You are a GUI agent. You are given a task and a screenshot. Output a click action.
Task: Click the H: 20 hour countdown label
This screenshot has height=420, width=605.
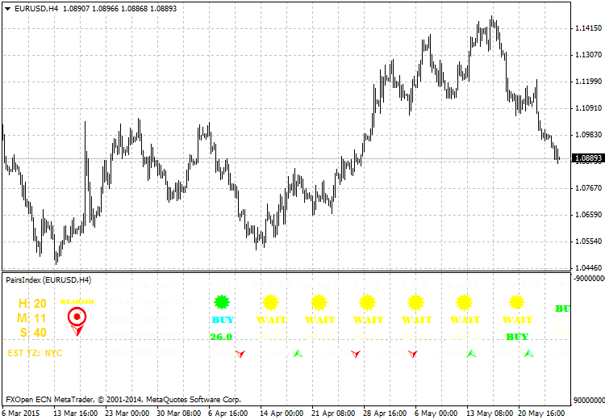[32, 304]
